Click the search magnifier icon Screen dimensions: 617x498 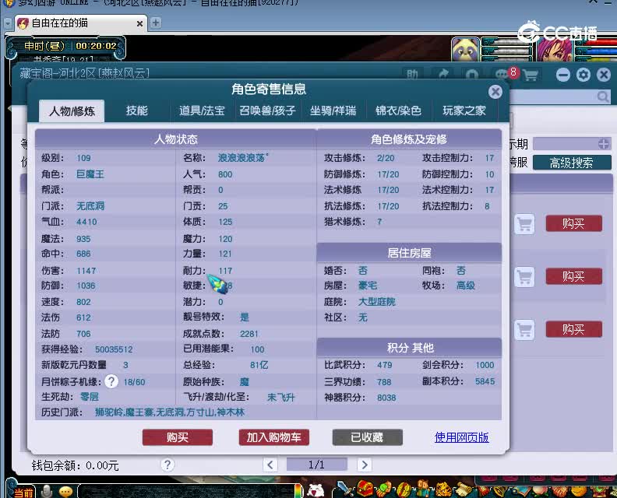click(x=602, y=96)
